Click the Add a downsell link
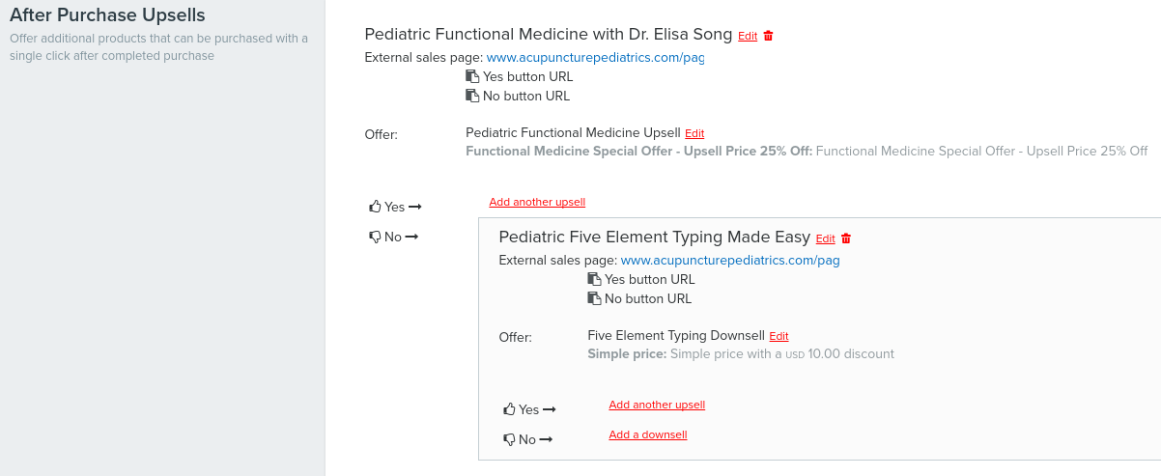This screenshot has width=1161, height=476. coord(648,434)
